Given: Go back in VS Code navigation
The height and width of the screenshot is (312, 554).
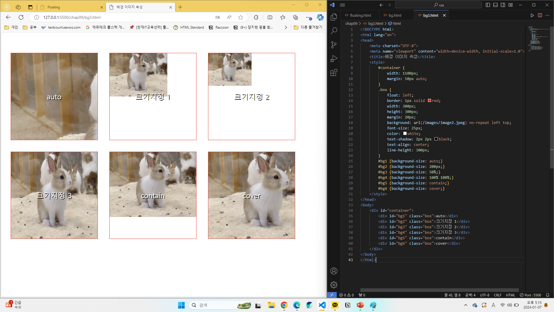Looking at the screenshot, I should [381, 5].
